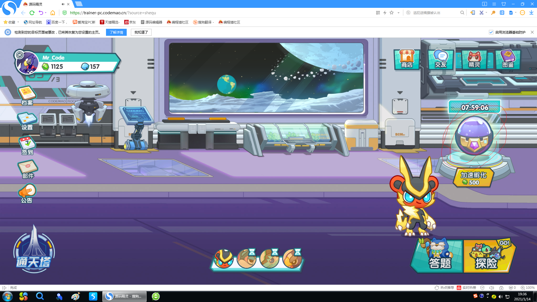Click the system tray volume icon

[500, 296]
